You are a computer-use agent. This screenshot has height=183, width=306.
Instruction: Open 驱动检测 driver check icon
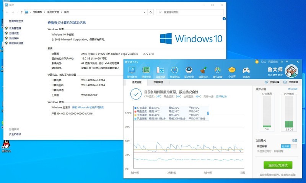pyautogui.click(x=189, y=72)
